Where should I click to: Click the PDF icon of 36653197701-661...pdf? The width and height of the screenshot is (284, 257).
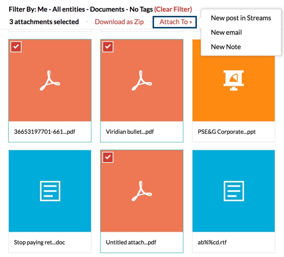[x=50, y=80]
